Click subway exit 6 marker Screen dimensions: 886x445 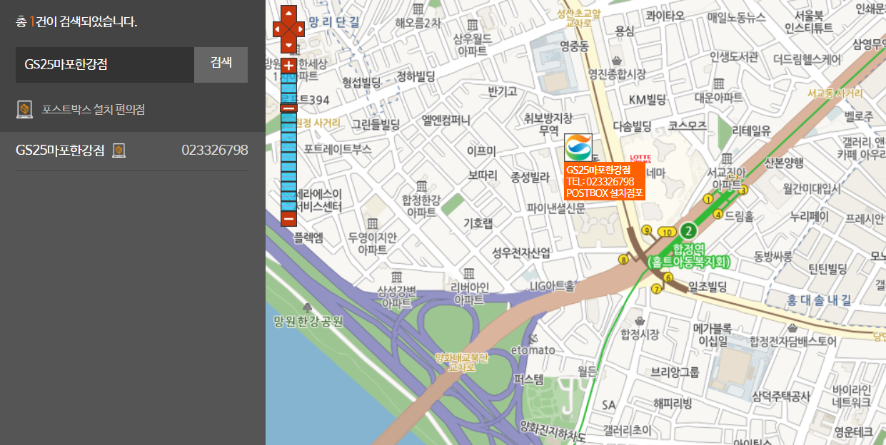tap(668, 277)
